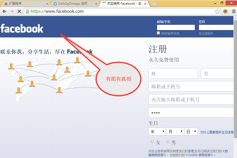Select the 女 radio button

pyautogui.click(x=152, y=141)
